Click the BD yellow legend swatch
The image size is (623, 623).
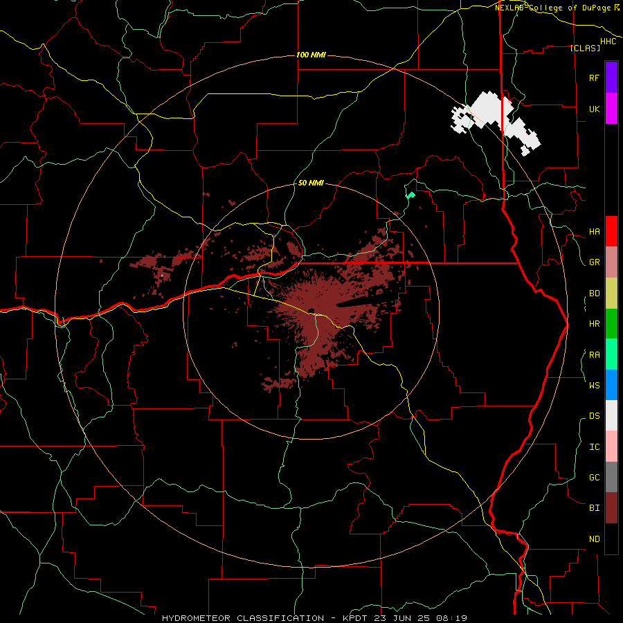(x=611, y=294)
